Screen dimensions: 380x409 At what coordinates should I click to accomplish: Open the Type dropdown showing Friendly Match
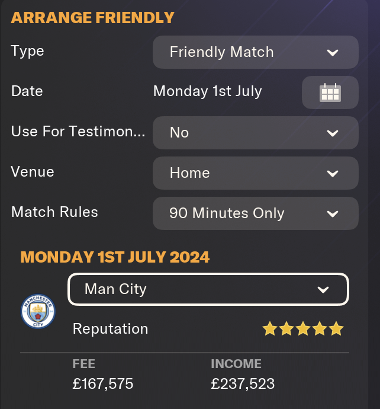pos(256,52)
